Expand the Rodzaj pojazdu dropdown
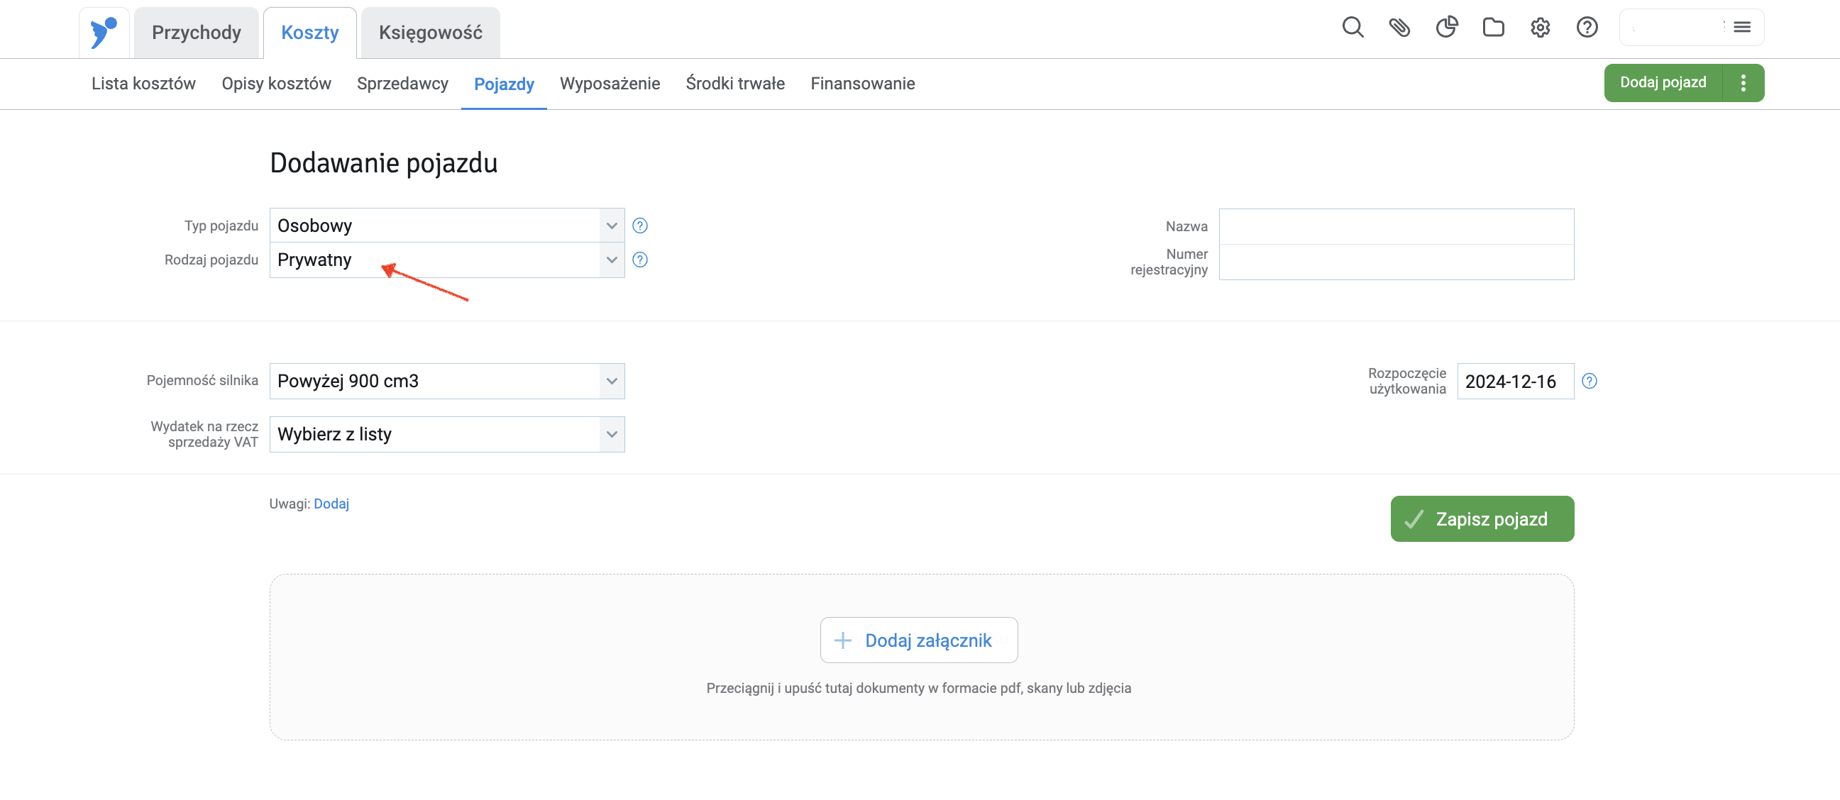The height and width of the screenshot is (800, 1840). coord(446,260)
